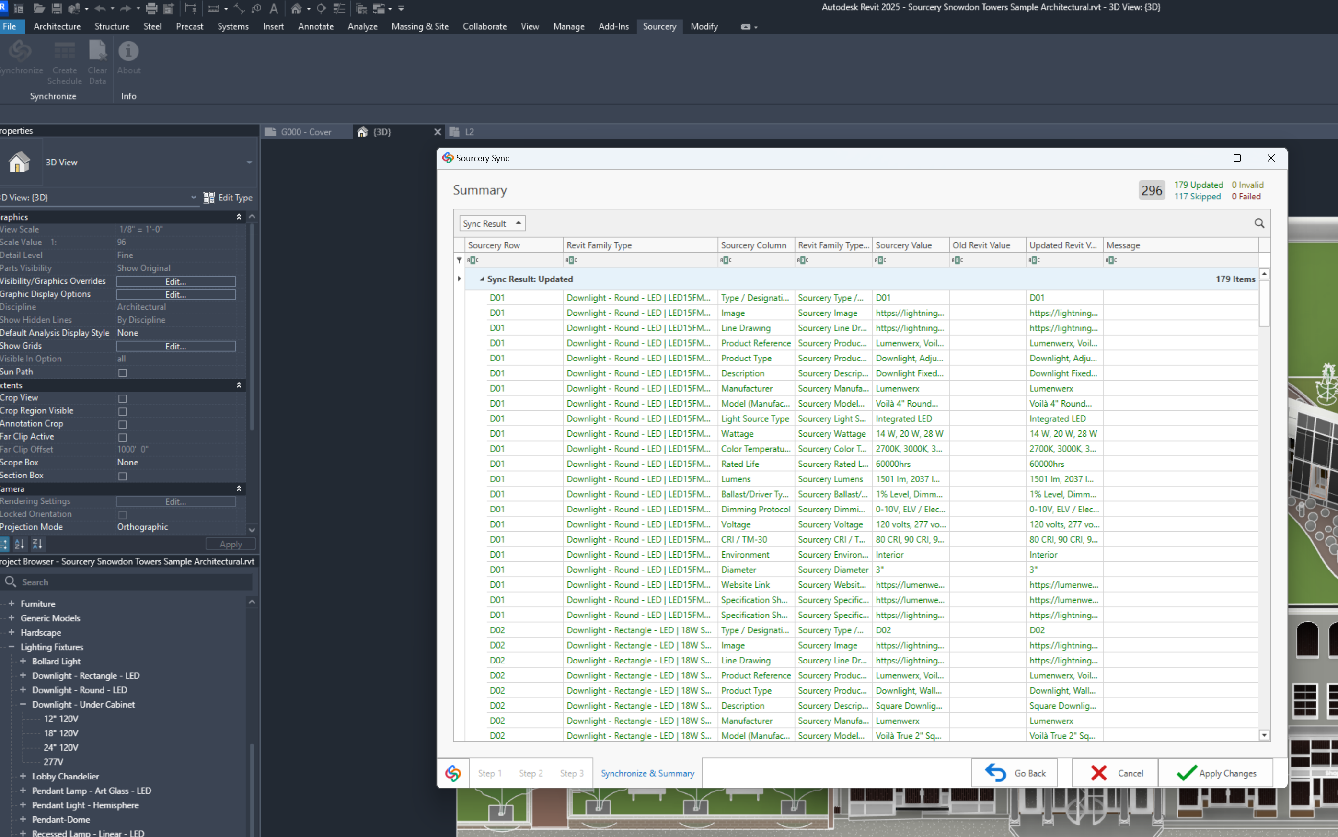Click the Go Back button
The width and height of the screenshot is (1338, 837).
point(1015,773)
